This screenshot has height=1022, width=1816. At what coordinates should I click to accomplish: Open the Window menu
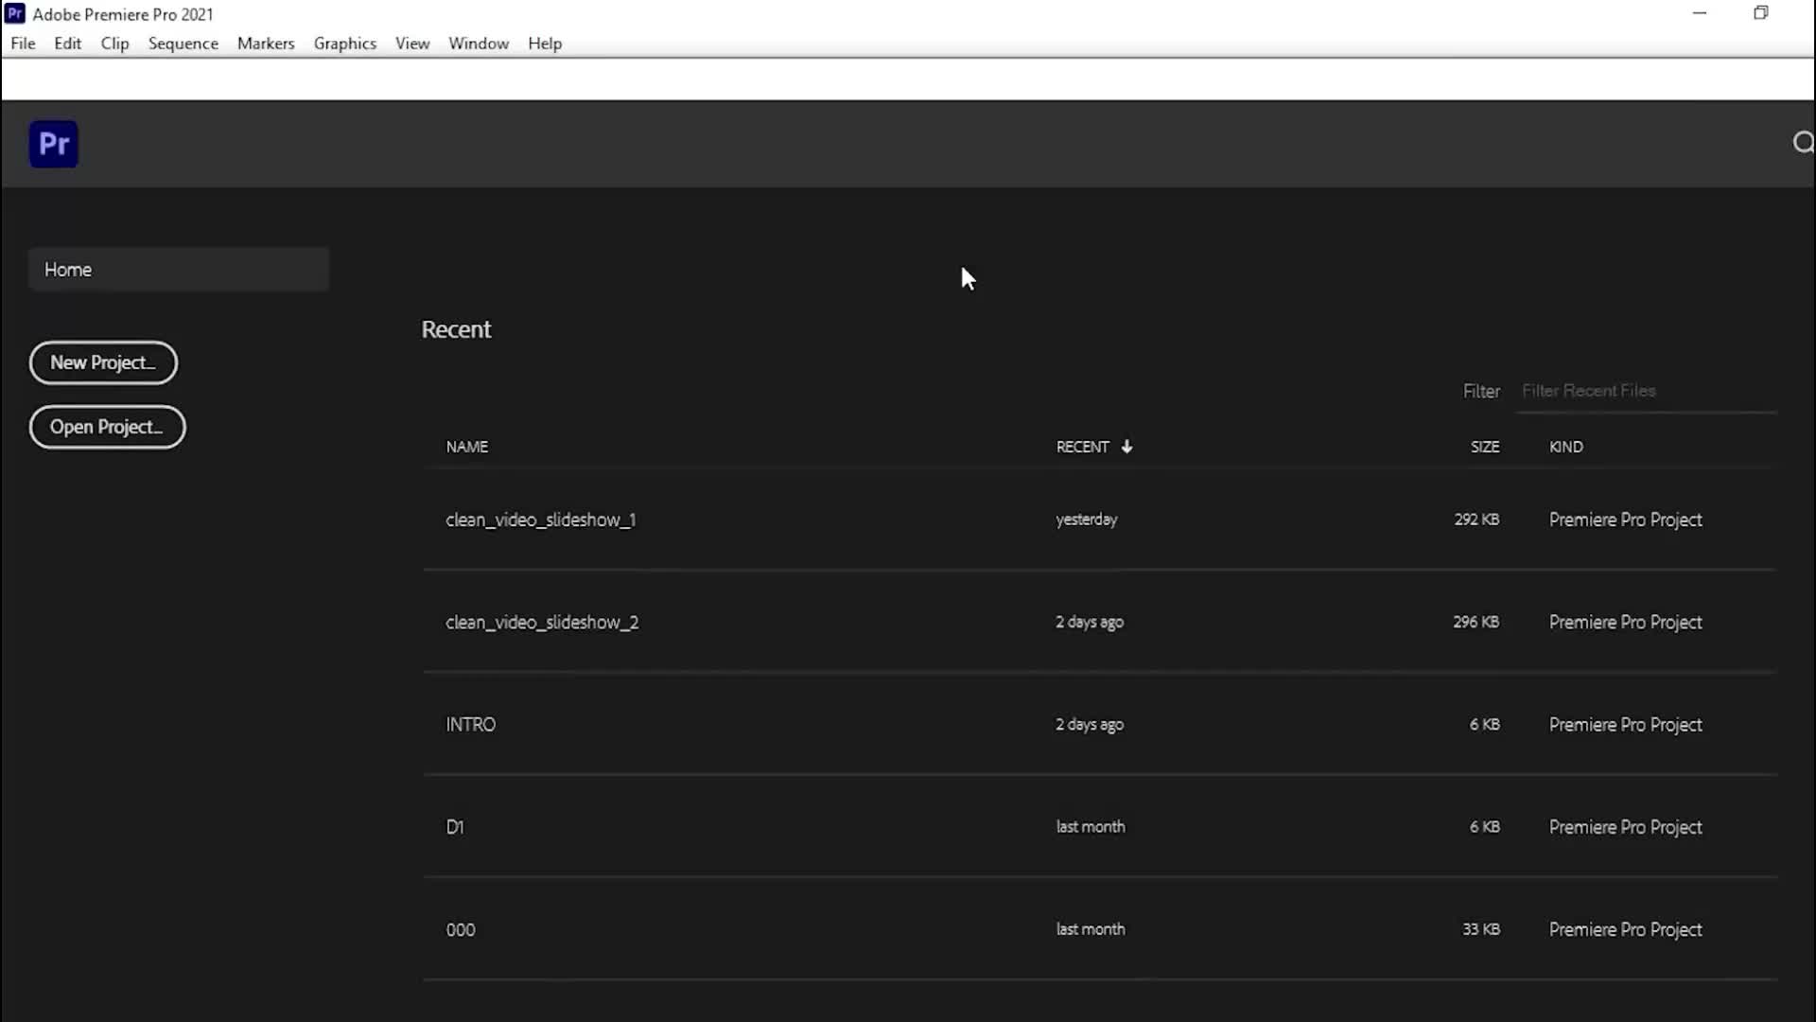point(478,44)
